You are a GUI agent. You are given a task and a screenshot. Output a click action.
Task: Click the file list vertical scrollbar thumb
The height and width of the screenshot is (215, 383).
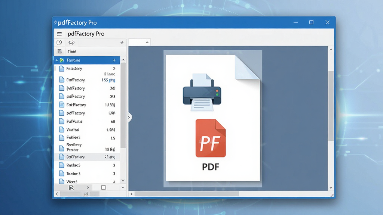[x=123, y=105]
